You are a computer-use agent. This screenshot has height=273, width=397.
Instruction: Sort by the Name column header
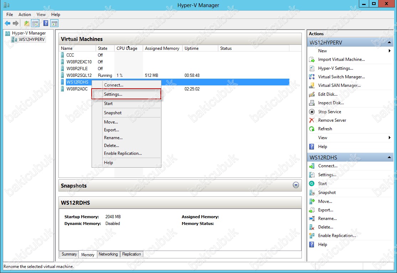click(x=77, y=48)
